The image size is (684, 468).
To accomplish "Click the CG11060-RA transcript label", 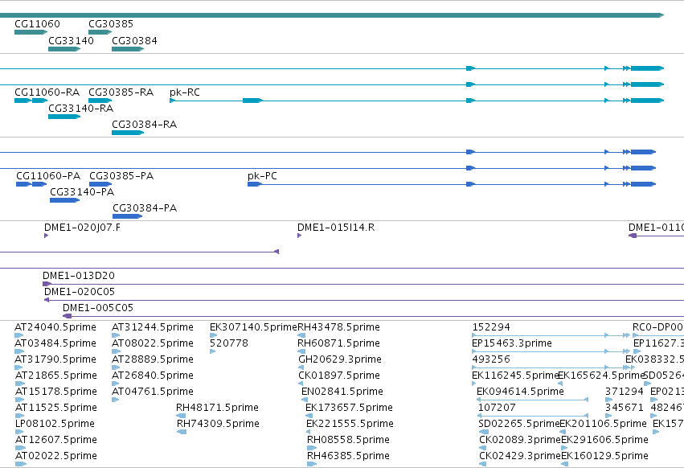I will [x=47, y=92].
